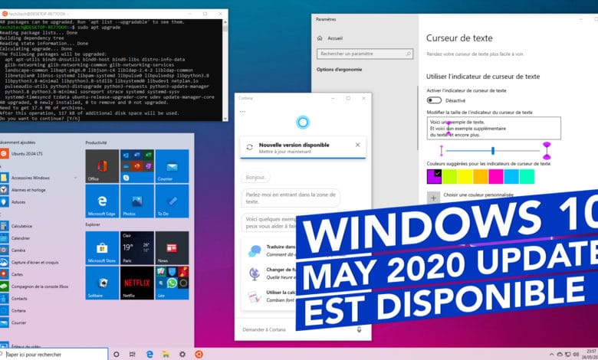This screenshot has height=360, width=598.
Task: Open the News tile
Action: [172, 247]
